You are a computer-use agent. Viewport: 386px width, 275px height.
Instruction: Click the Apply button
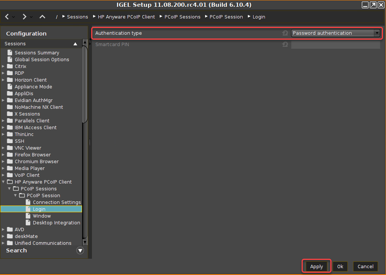click(316, 266)
